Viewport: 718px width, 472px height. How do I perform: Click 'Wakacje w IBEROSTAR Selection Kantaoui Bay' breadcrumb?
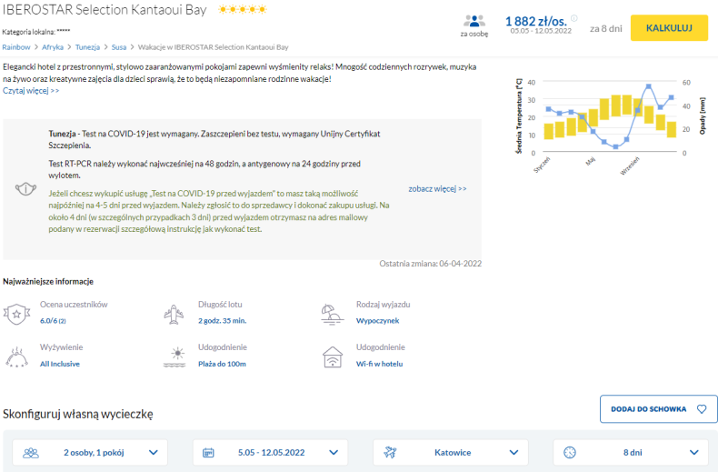[x=213, y=47]
